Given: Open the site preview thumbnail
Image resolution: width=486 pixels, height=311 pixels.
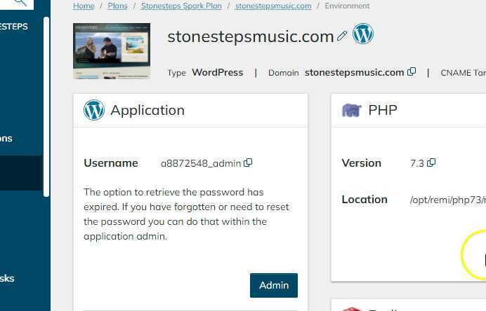Looking at the screenshot, I should (112, 50).
